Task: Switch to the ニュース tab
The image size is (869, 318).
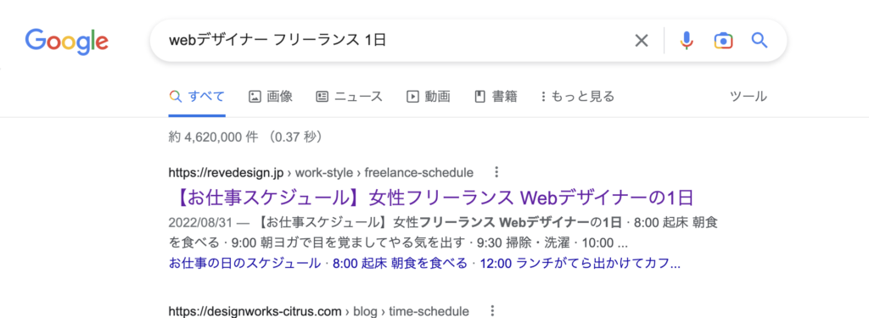Action: click(x=349, y=97)
